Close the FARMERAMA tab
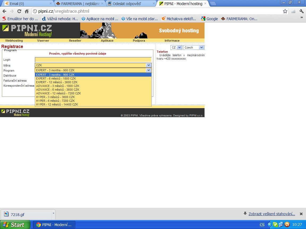The height and width of the screenshot is (229, 306). pos(102,3)
